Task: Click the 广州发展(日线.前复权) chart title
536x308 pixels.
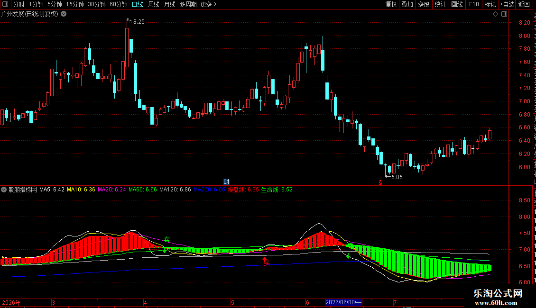Action: 30,14
